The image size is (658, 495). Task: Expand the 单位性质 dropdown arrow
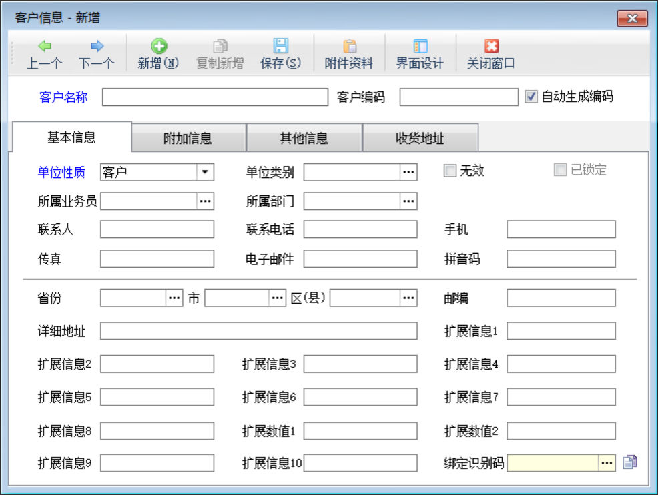[205, 173]
